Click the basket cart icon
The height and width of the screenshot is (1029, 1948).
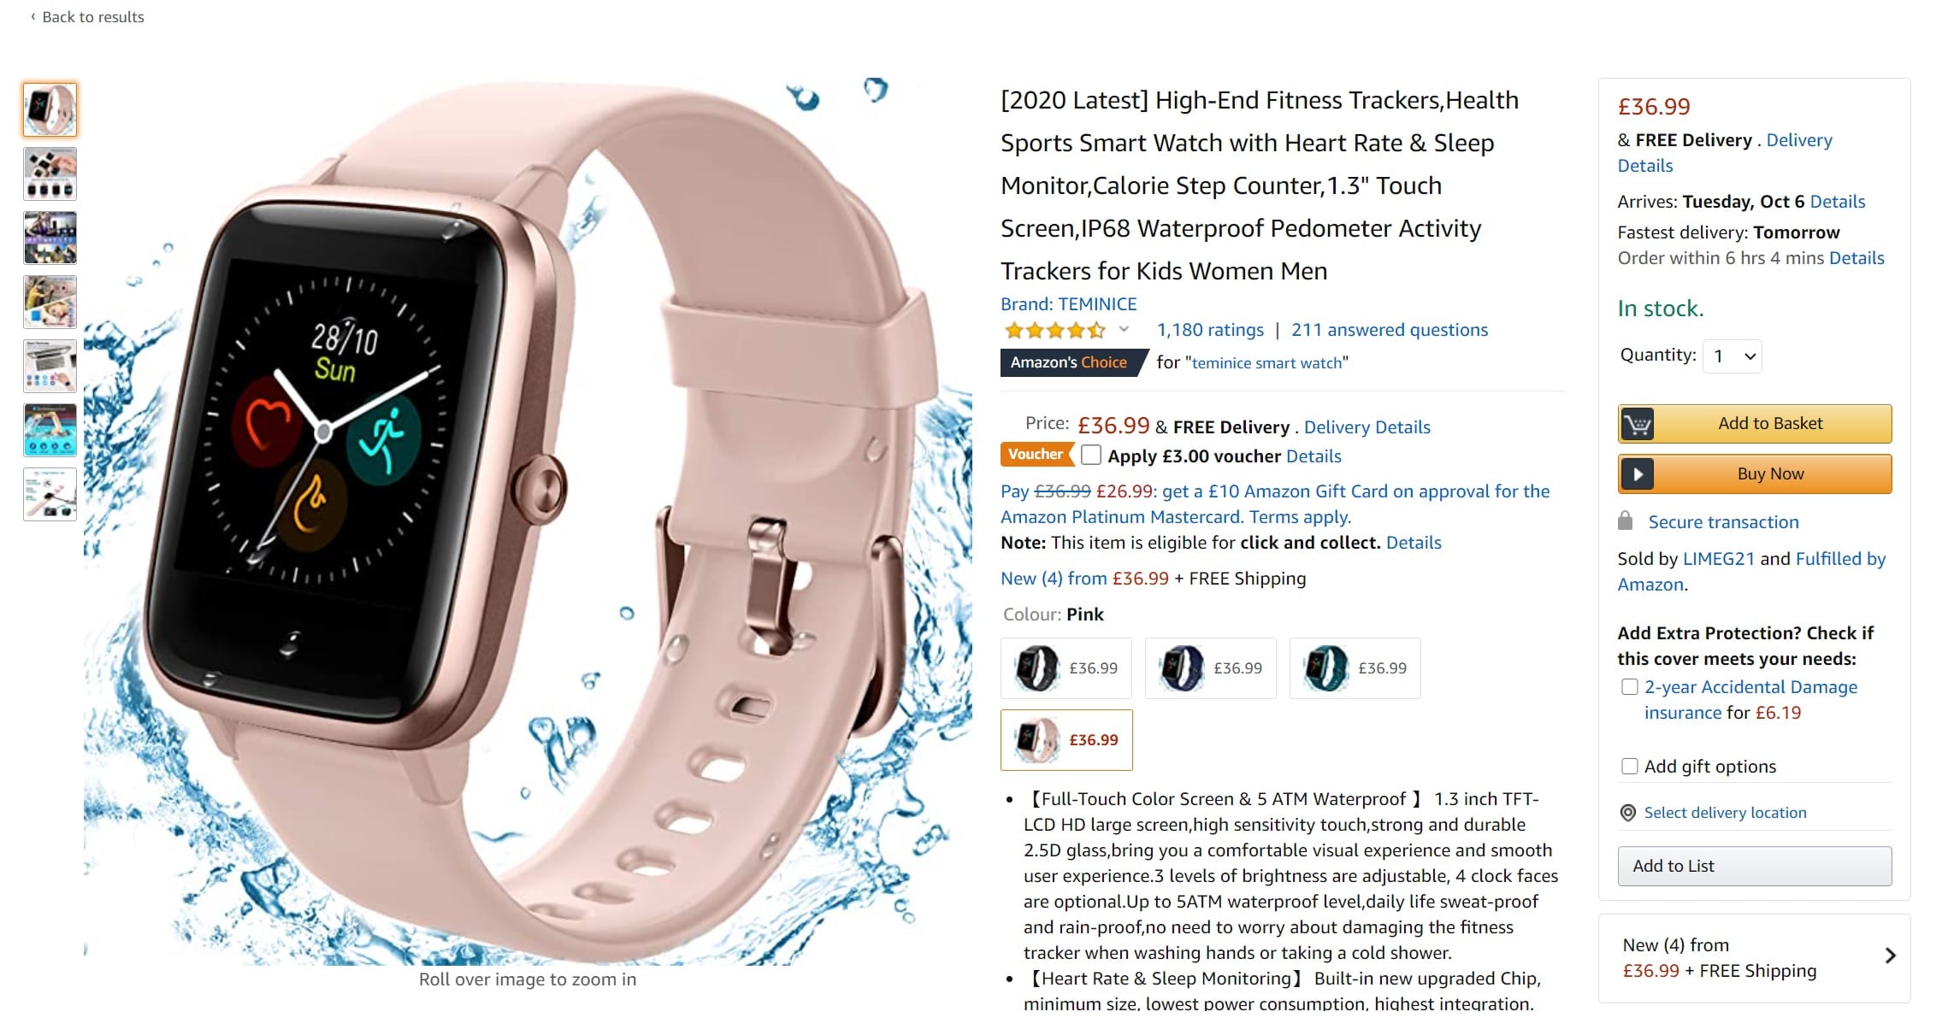1637,424
